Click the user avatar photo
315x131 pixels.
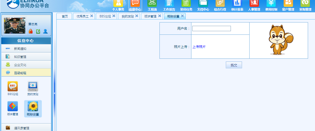15,25
